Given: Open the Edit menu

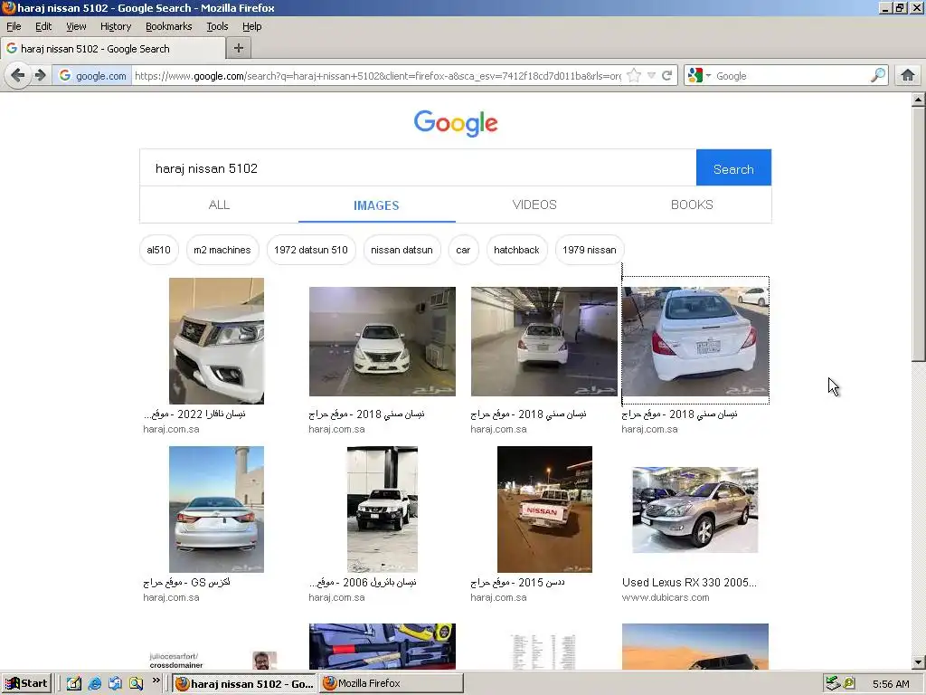Looking at the screenshot, I should [x=43, y=26].
